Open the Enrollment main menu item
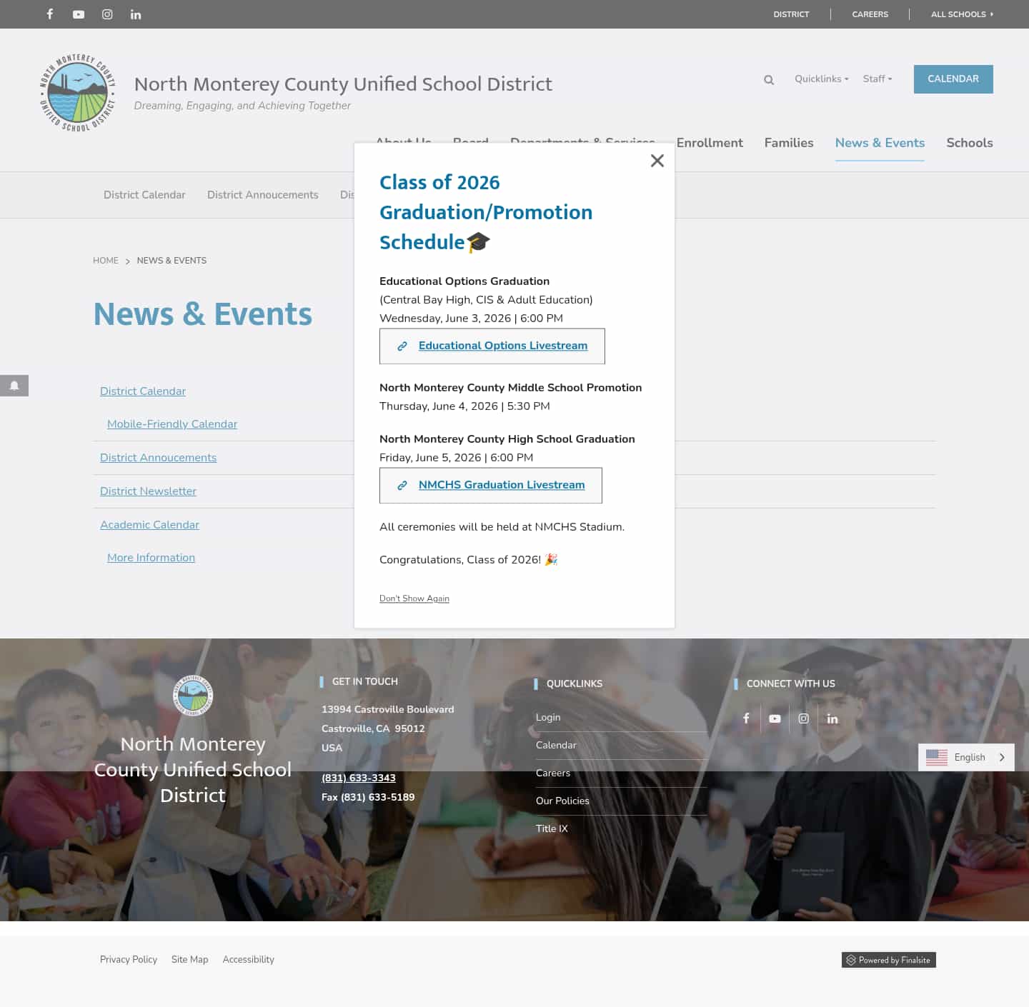Image resolution: width=1029 pixels, height=1007 pixels. coord(710,143)
